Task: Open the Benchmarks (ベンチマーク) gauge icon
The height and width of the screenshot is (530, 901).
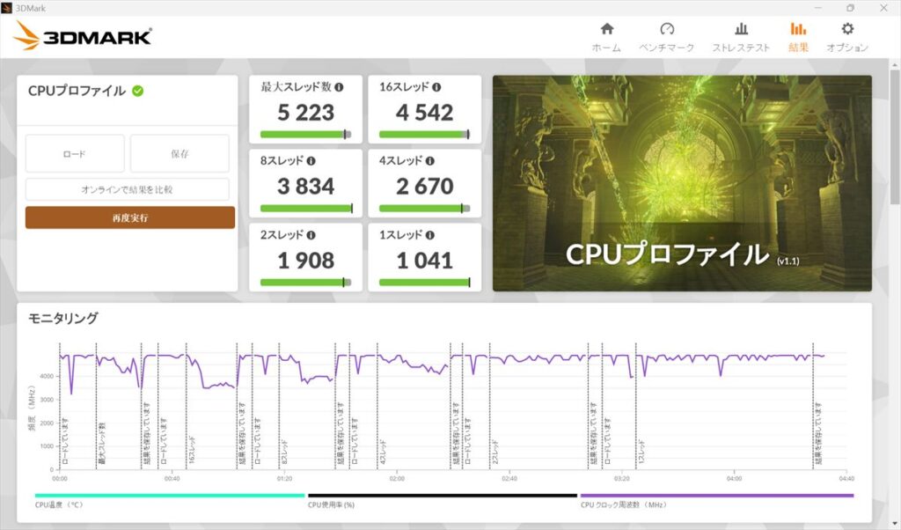Action: [x=667, y=29]
